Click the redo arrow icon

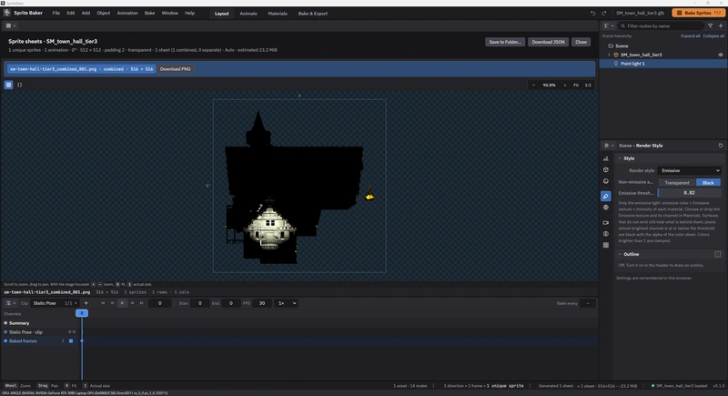(x=604, y=13)
